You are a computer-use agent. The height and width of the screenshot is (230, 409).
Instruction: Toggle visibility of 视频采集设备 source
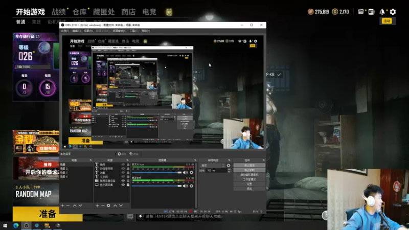(x=123, y=181)
